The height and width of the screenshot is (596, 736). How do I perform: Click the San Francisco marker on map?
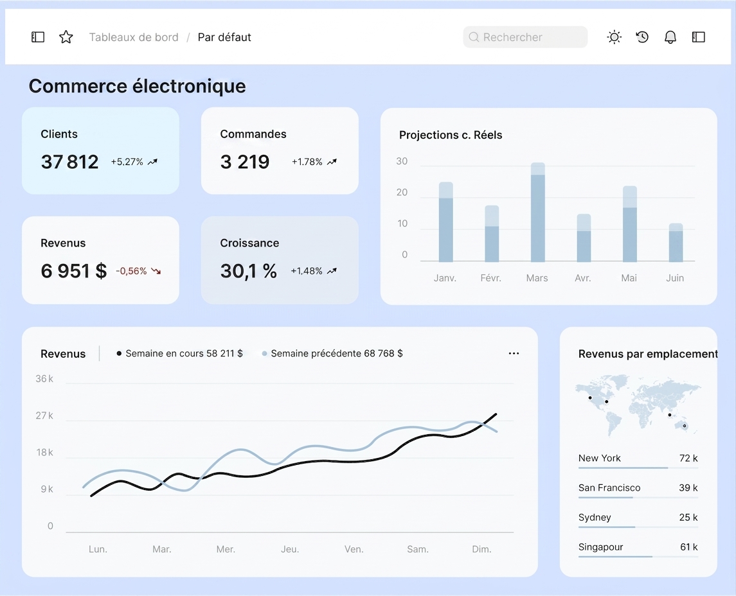(590, 398)
